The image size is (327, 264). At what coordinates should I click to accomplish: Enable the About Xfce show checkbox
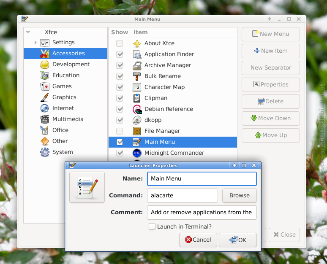[x=120, y=43]
